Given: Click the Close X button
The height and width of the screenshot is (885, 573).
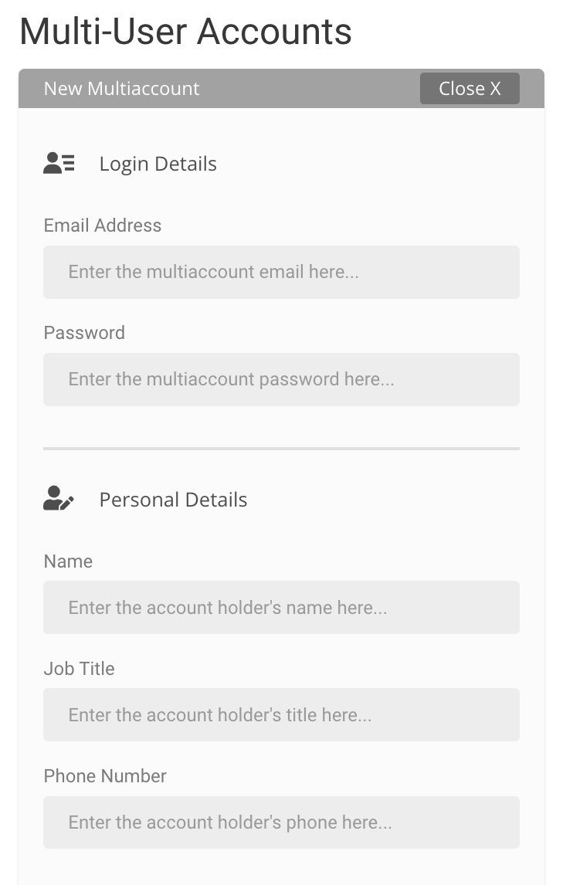Looking at the screenshot, I should point(469,89).
